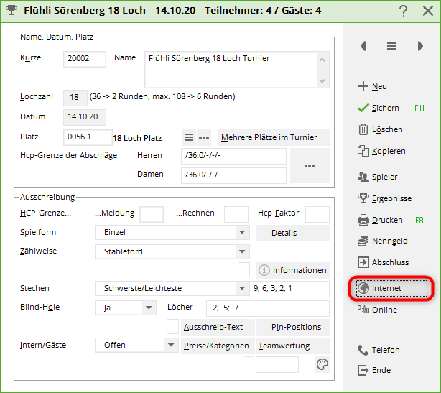Expand the Blind-Hole Ja dropdown
Screen dimensions: 441x393
coord(149,308)
